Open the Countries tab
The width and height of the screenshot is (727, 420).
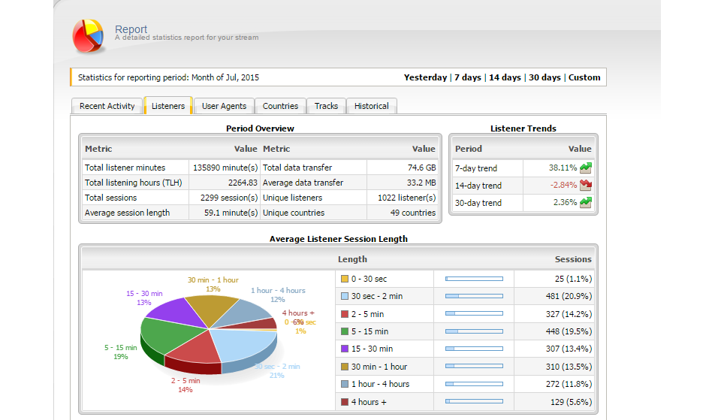(280, 106)
